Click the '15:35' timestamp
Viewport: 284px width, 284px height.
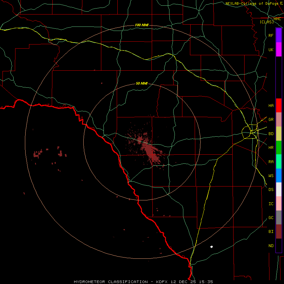[x=205, y=282]
